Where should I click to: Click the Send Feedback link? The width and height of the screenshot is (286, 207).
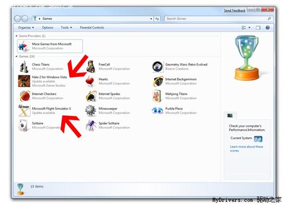tap(235, 10)
